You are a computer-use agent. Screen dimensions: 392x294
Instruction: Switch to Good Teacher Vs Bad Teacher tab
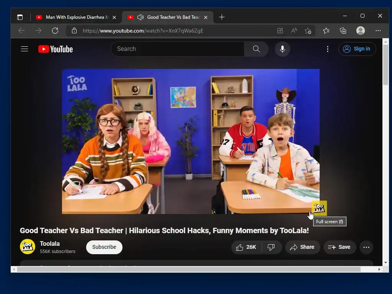(x=167, y=17)
